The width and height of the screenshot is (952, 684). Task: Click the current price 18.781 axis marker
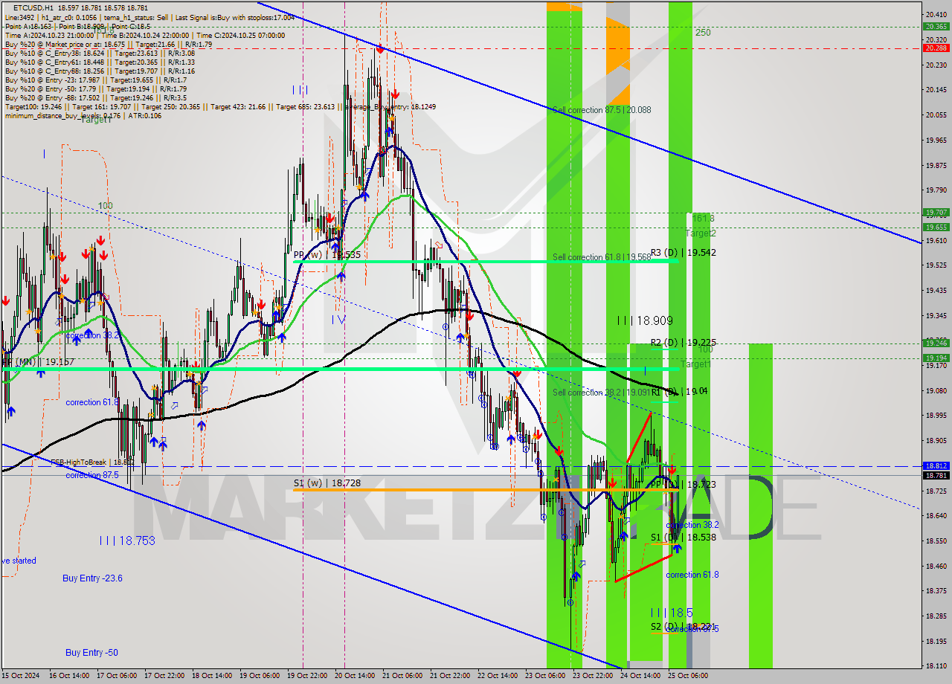point(935,475)
